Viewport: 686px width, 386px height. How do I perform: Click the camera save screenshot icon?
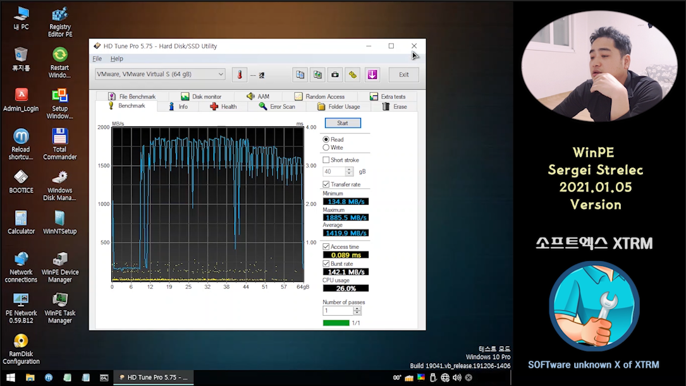[335, 75]
